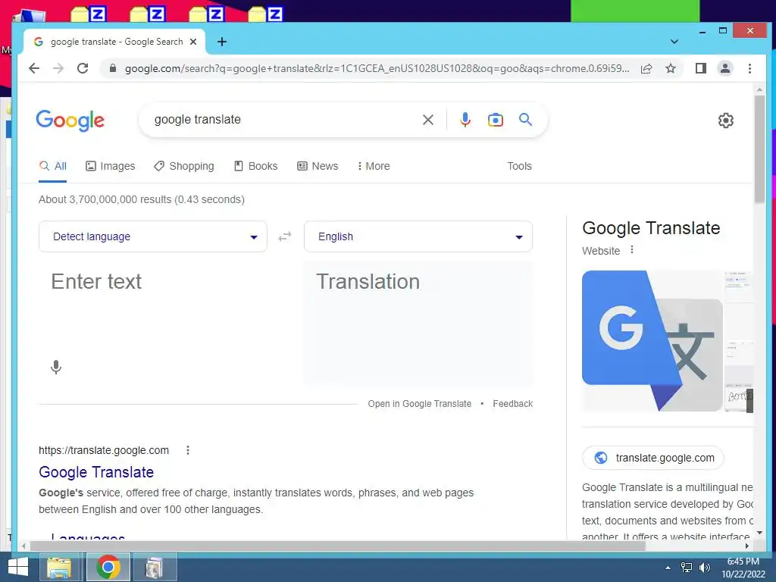Image resolution: width=776 pixels, height=582 pixels.
Task: Click the results count text
Action: coord(142,199)
